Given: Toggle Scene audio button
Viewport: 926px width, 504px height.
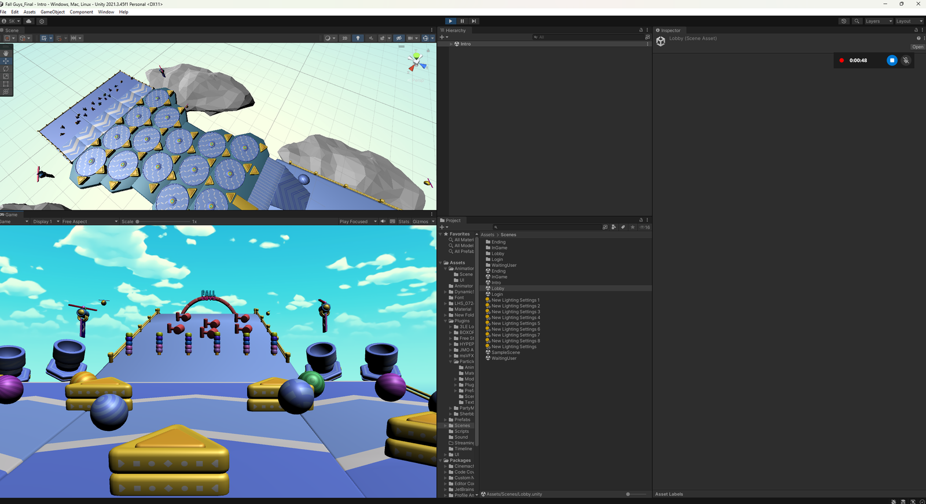Looking at the screenshot, I should pyautogui.click(x=371, y=38).
